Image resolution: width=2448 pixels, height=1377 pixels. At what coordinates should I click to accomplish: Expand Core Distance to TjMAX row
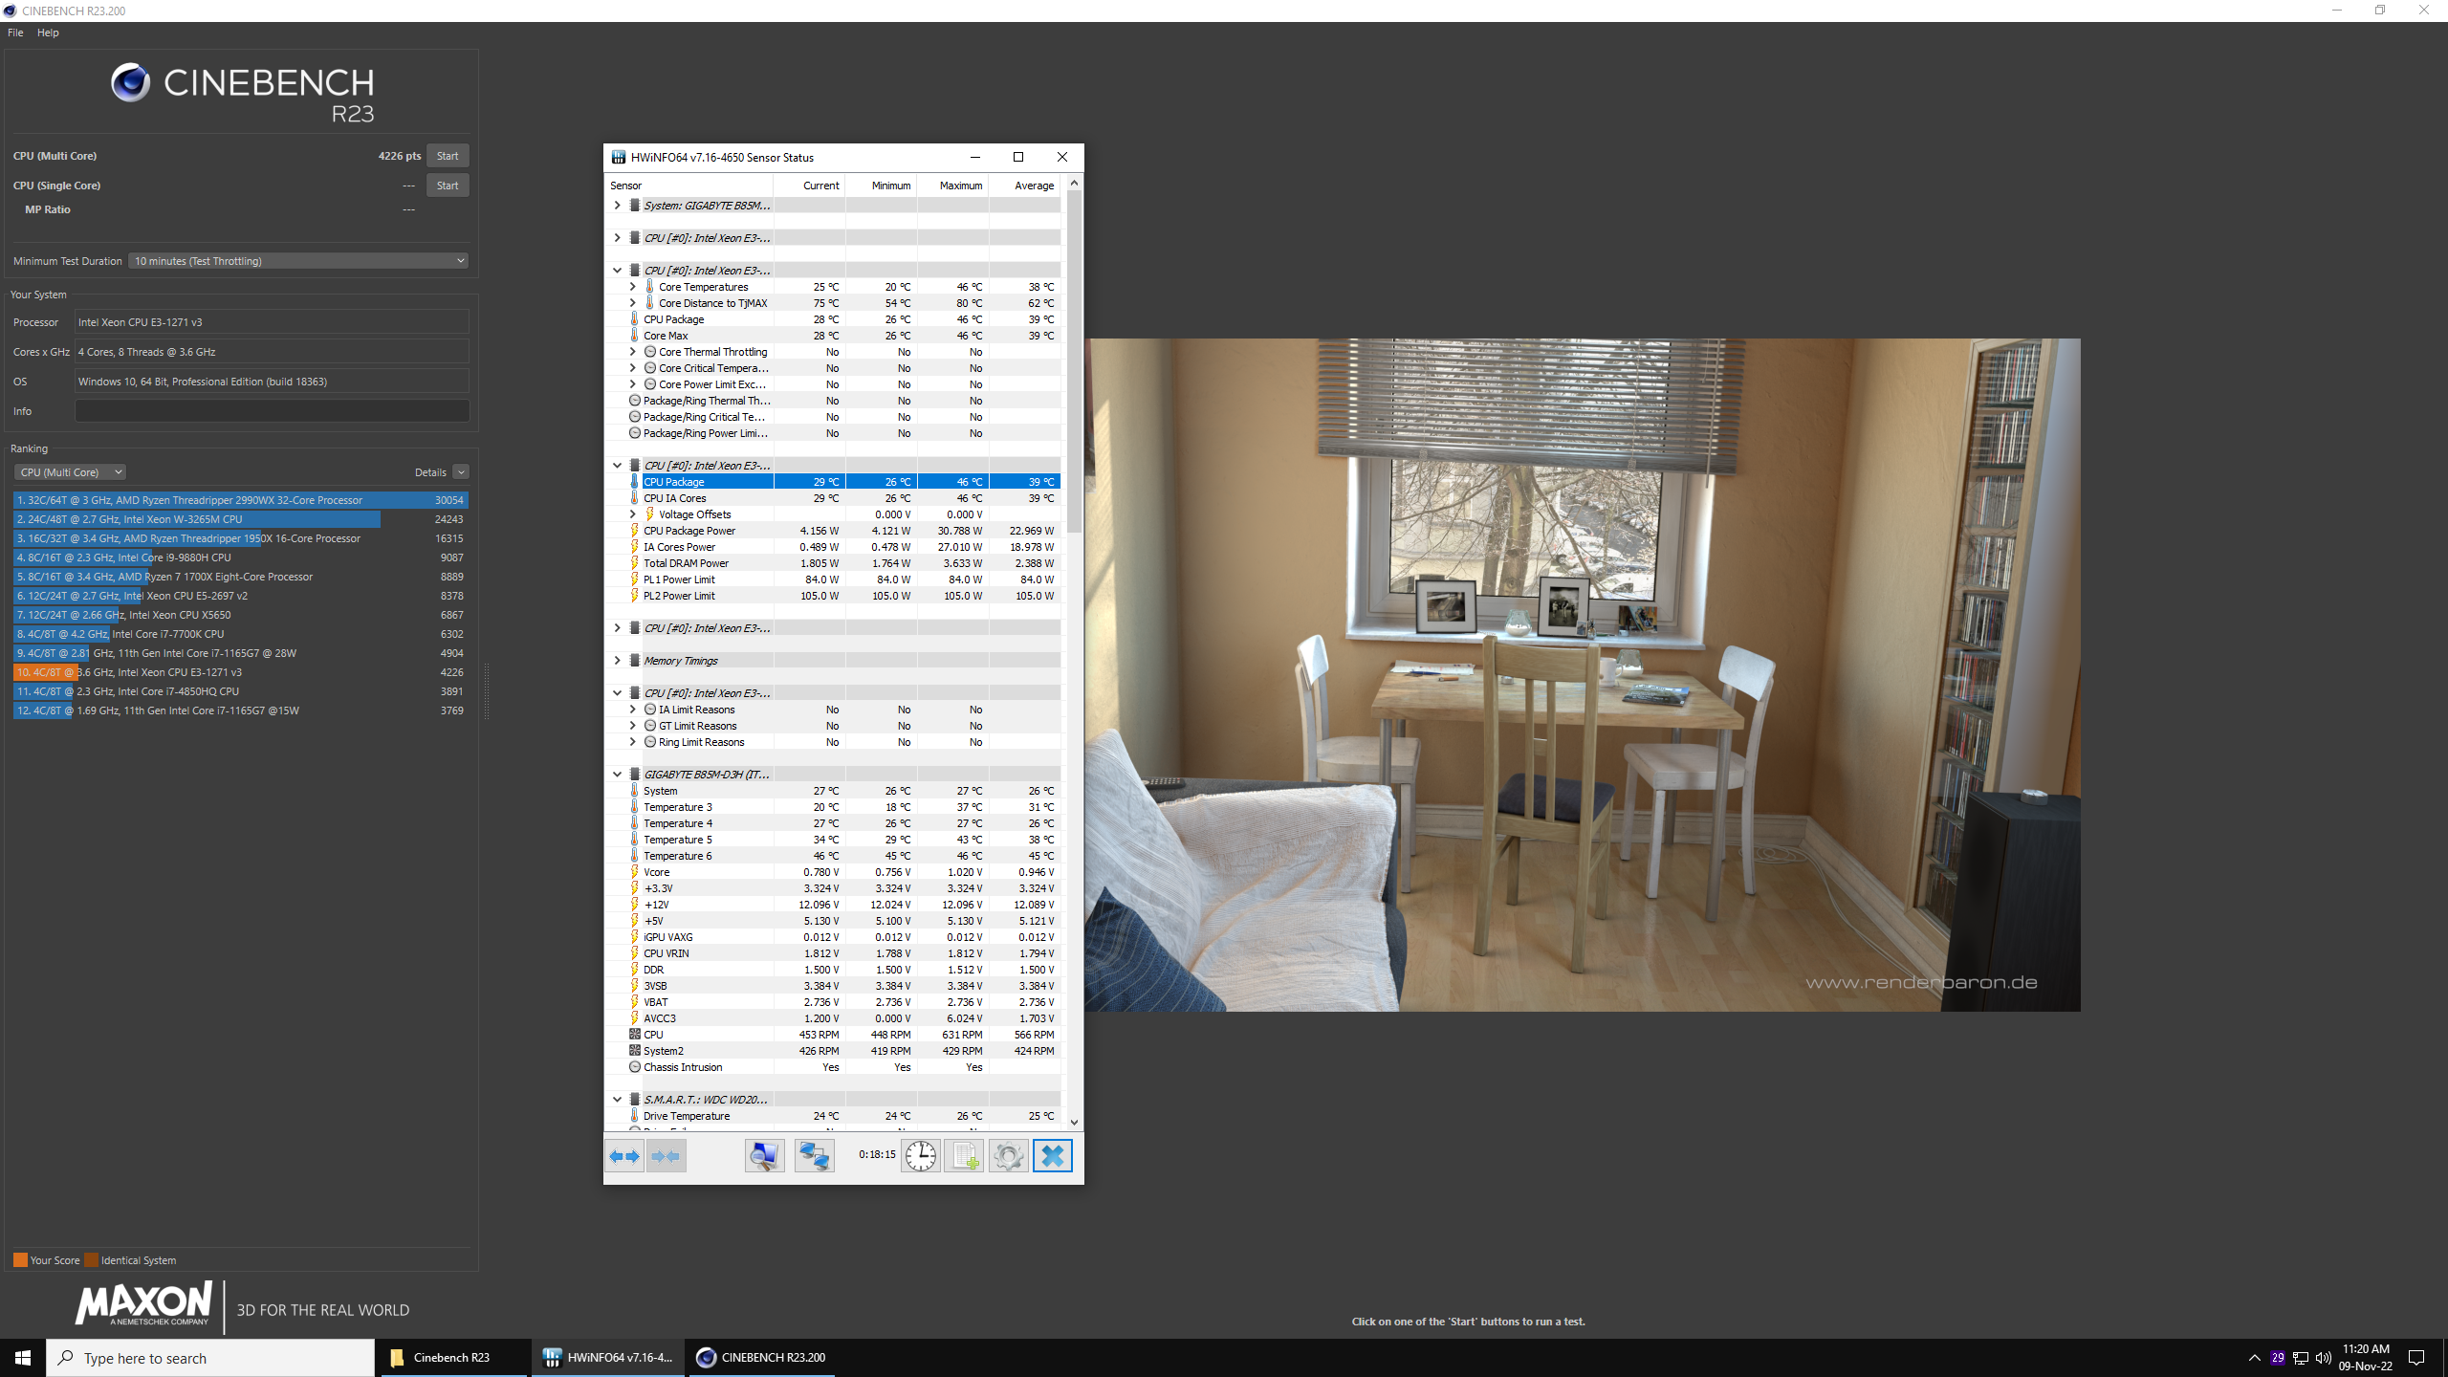632,303
